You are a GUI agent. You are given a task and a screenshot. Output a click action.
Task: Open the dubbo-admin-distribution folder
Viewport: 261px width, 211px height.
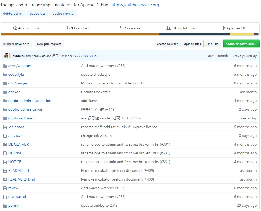tap(30, 101)
